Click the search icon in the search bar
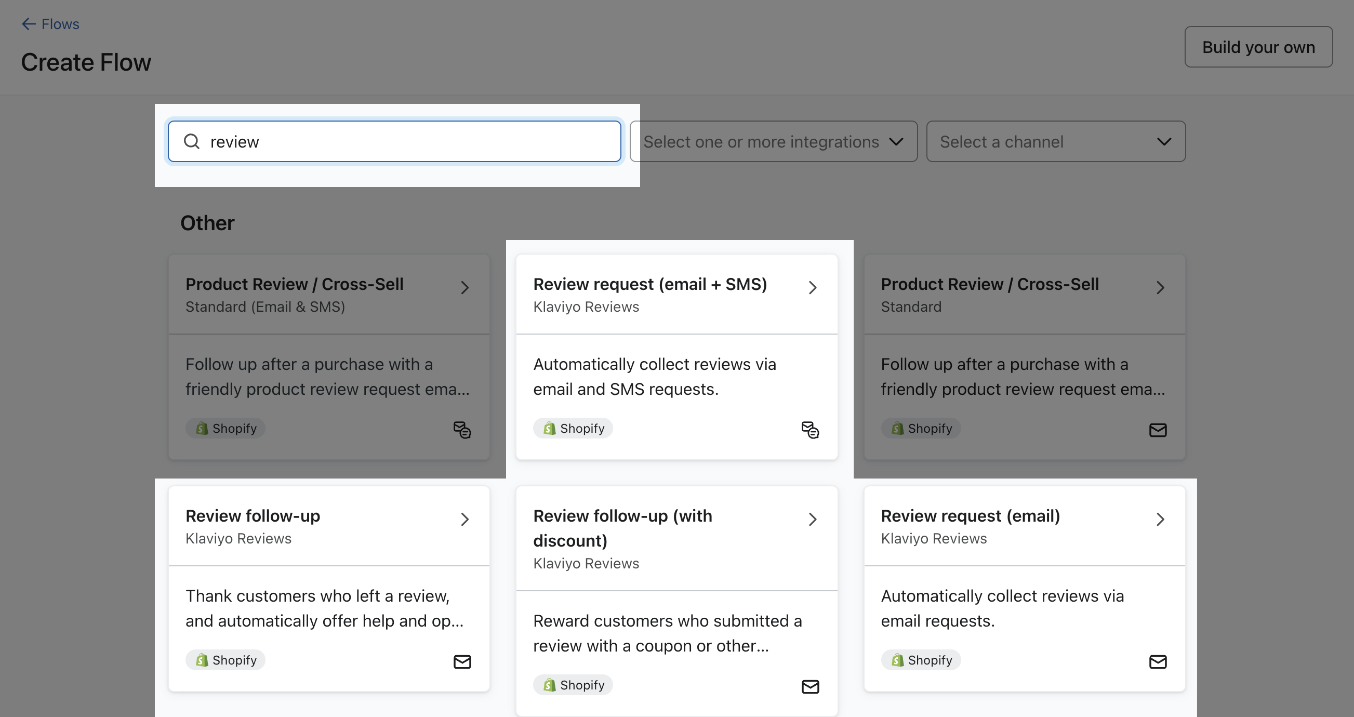Screen dimensions: 1354x717 point(191,140)
